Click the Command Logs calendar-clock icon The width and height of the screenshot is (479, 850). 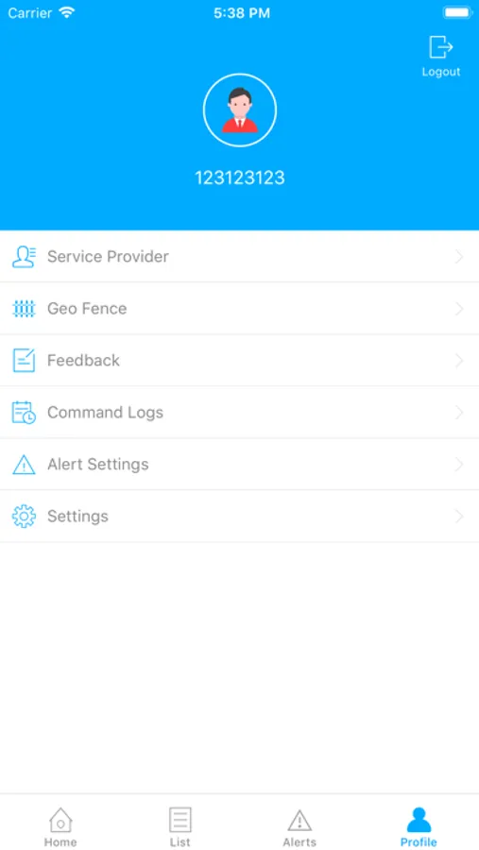pos(24,413)
